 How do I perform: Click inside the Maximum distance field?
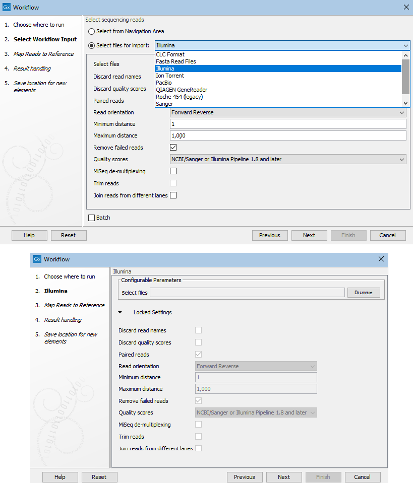[287, 135]
